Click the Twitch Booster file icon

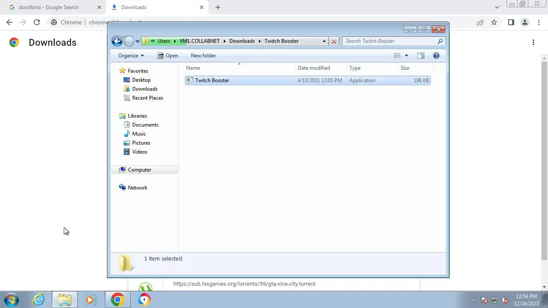pos(190,80)
